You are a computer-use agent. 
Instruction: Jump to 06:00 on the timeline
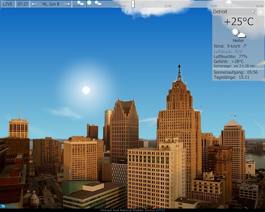[122, 6]
